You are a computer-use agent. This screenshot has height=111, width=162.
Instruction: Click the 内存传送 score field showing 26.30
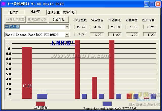click(115, 27)
